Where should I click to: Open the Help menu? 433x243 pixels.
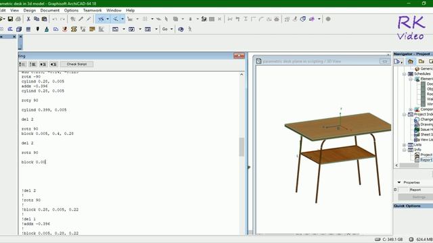point(131,10)
